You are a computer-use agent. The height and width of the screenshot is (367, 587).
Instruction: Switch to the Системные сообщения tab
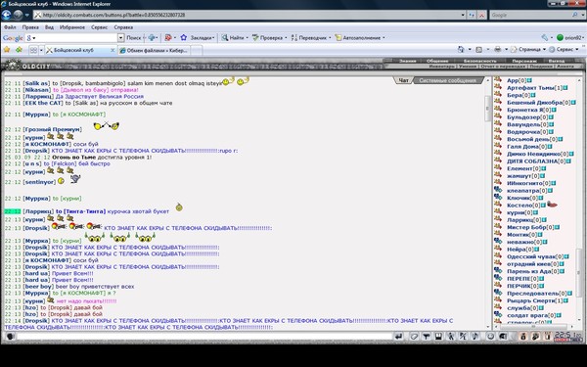pos(447,80)
